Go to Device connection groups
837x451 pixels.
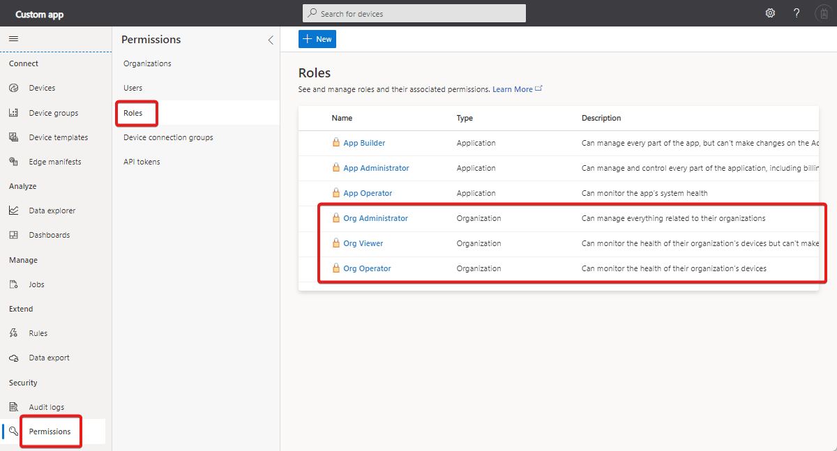click(x=168, y=137)
